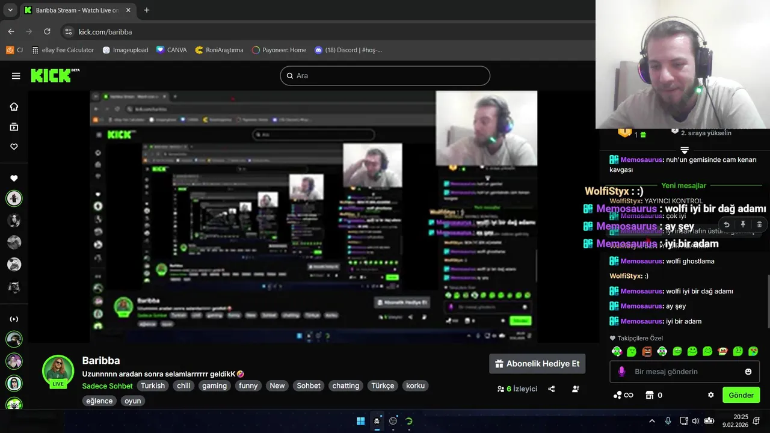Select the funny tag
Image resolution: width=770 pixels, height=433 pixels.
[x=248, y=386]
